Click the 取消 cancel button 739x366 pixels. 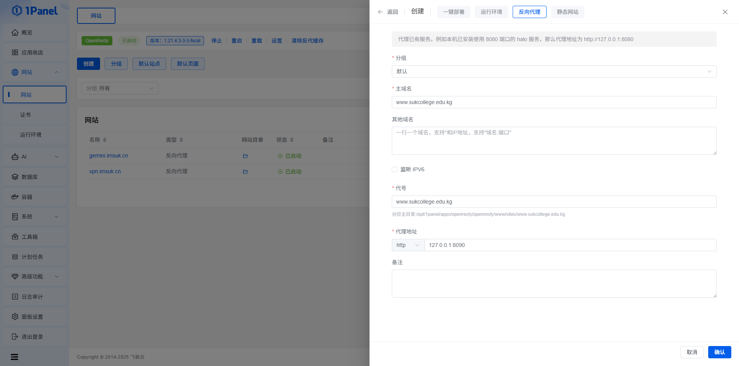pyautogui.click(x=692, y=352)
